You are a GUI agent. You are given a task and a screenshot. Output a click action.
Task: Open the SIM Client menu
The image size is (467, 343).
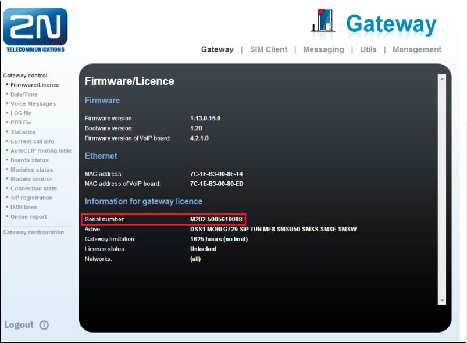269,49
